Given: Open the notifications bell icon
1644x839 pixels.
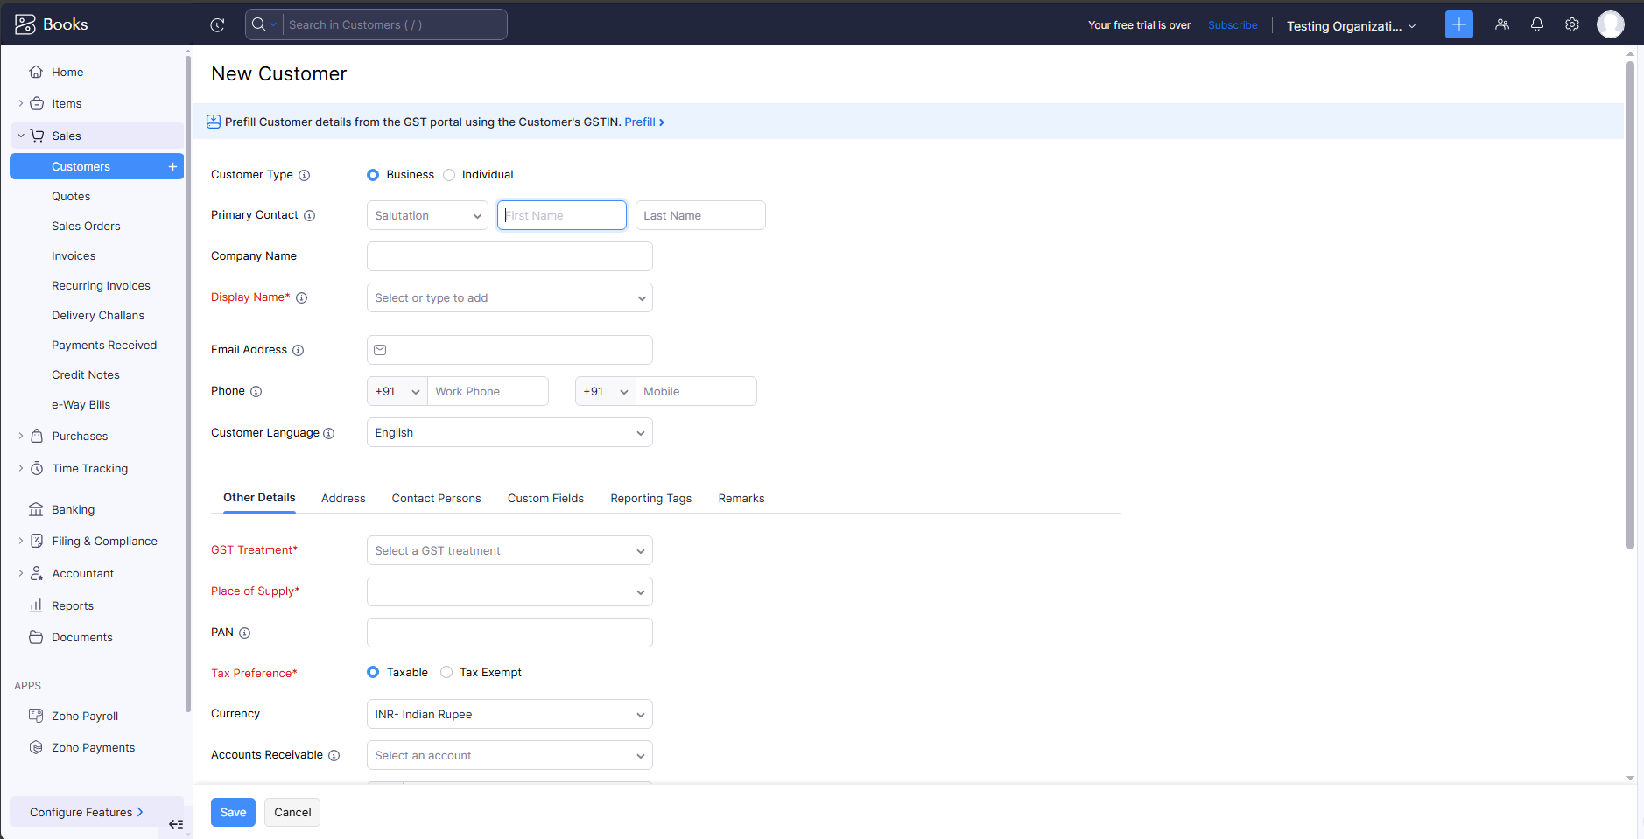Looking at the screenshot, I should point(1536,24).
